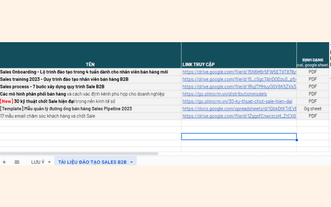
Task: Open the slimcrm distributionmodels link
Action: (x=225, y=94)
